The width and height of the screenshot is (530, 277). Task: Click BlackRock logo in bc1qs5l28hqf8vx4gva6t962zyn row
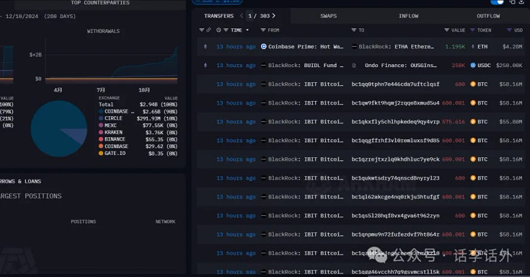[263, 215]
